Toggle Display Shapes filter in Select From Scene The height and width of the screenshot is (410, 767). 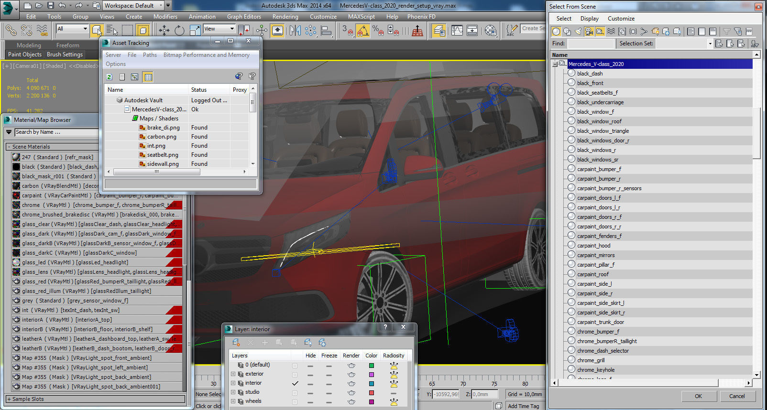pos(567,32)
